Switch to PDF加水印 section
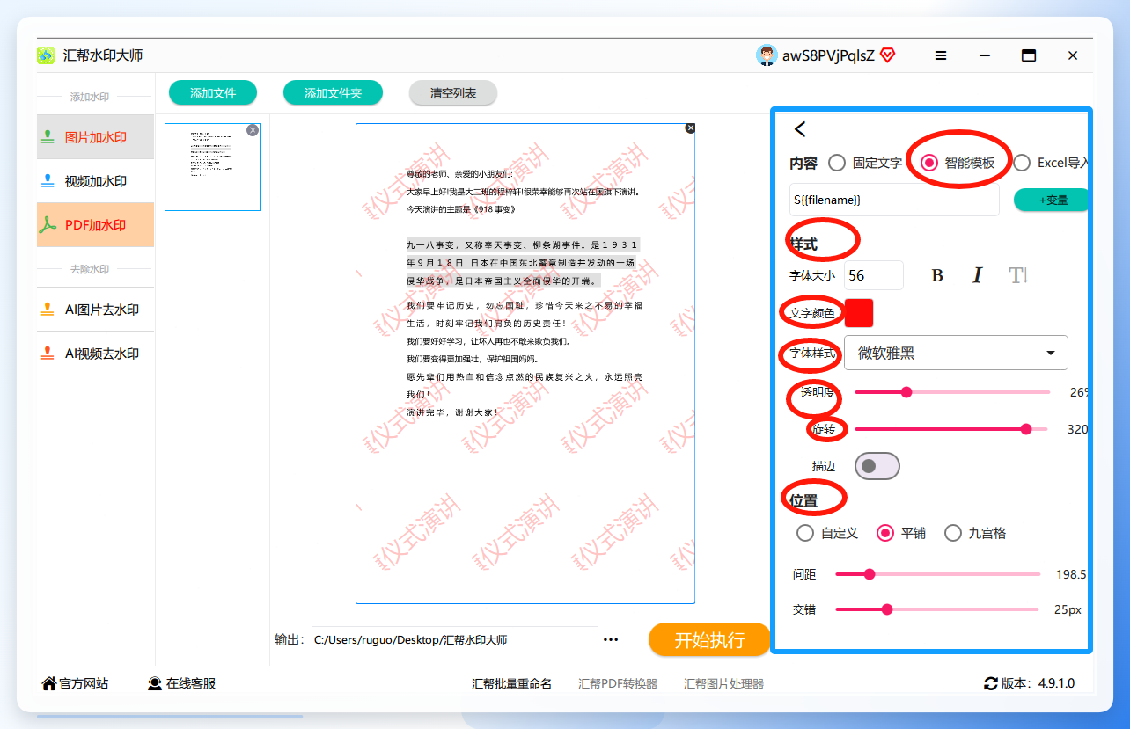Screen dimensions: 1130x729 tap(95, 225)
